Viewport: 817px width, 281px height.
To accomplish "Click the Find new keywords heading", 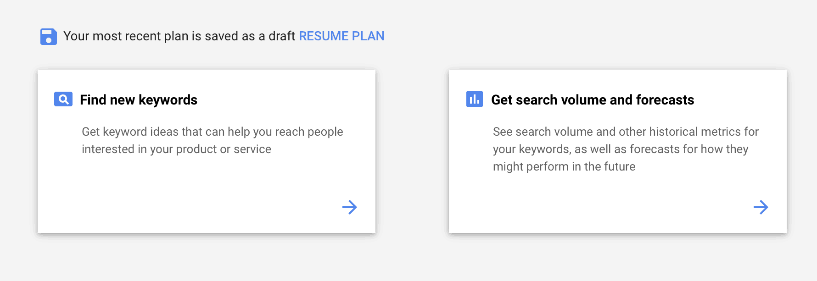I will pos(139,99).
